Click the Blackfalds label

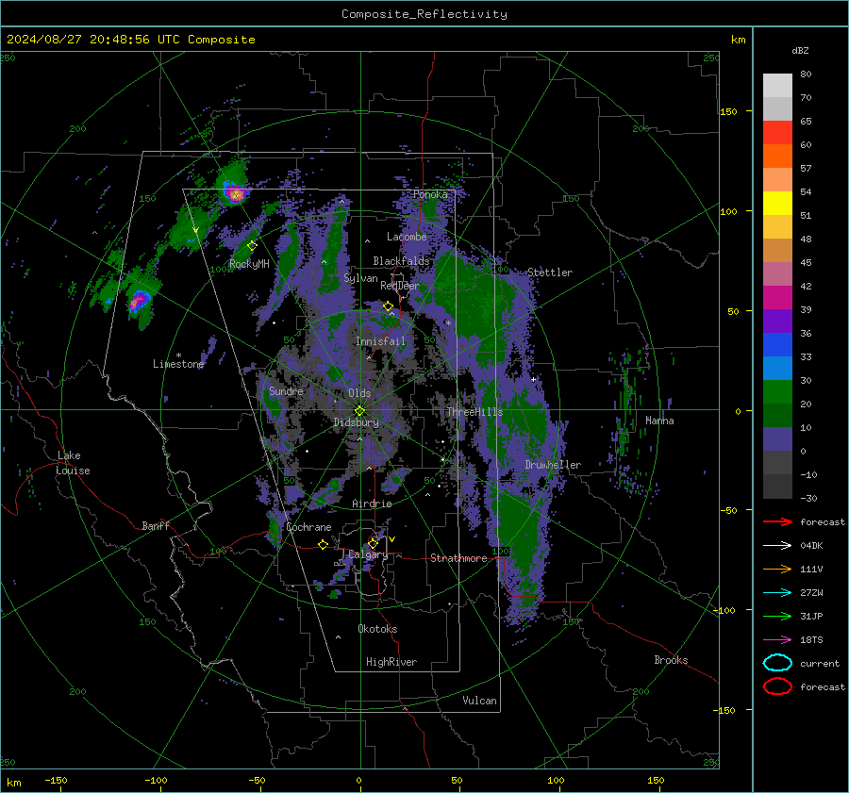pos(401,261)
